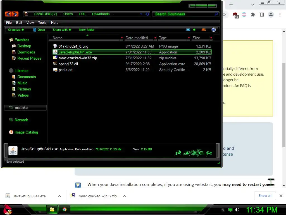Click the change view icon in toolbar

[188, 30]
